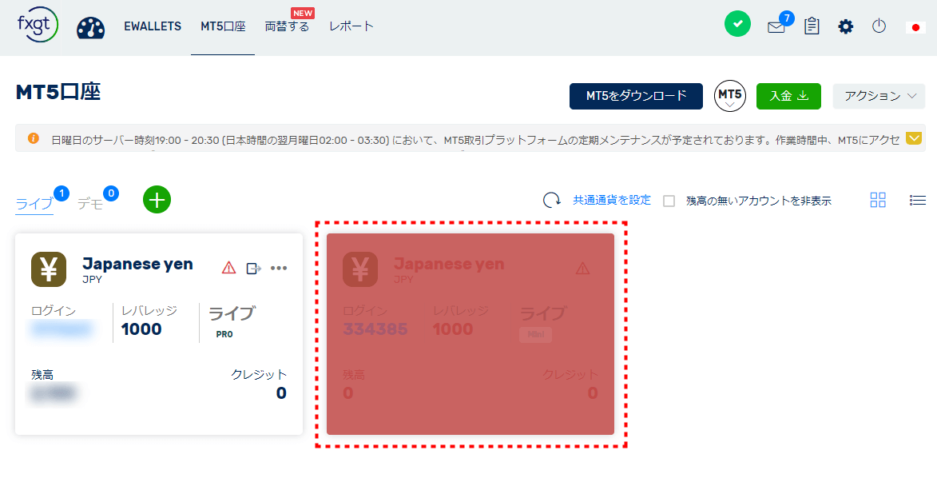This screenshot has height=482, width=937.
Task: Toggle 残高の無いアカウントを非表示 checkbox
Action: (x=669, y=201)
